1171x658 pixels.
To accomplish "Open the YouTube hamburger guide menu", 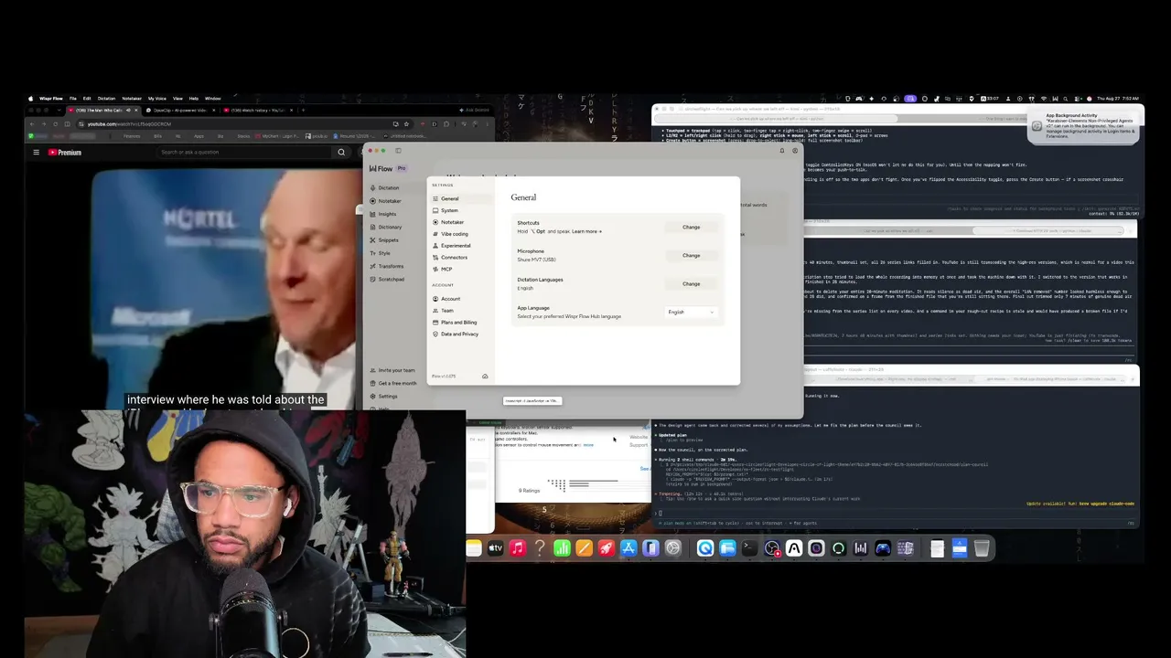I will click(36, 153).
